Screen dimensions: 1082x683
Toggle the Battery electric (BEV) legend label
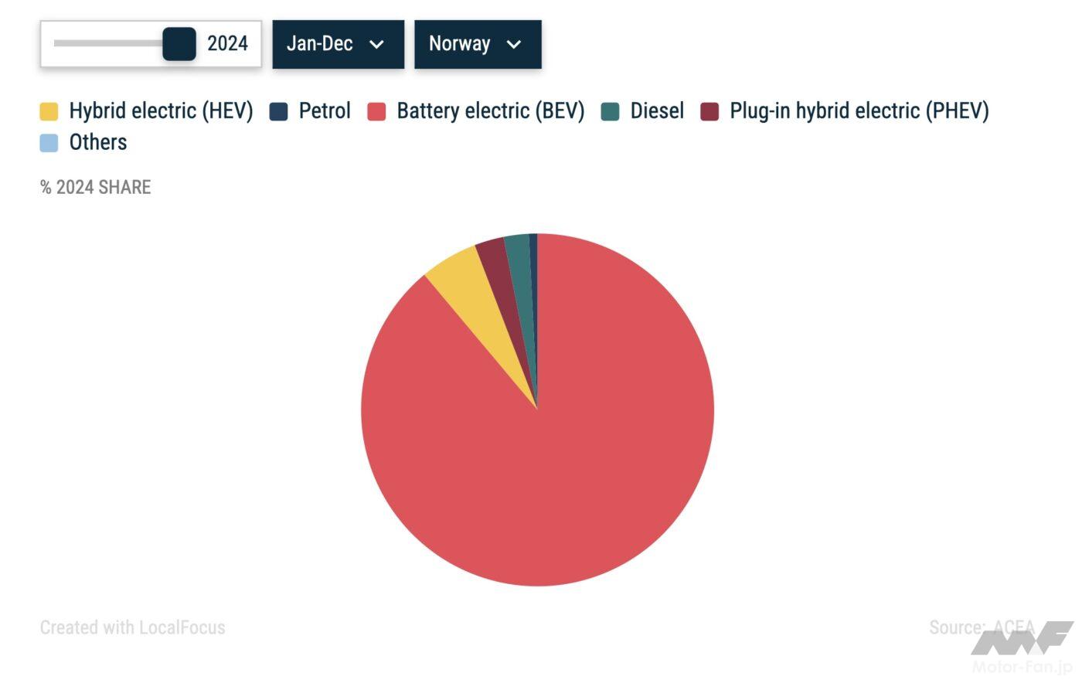coord(490,111)
